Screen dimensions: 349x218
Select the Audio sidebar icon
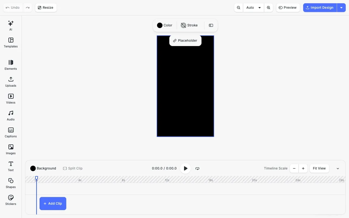tap(11, 115)
